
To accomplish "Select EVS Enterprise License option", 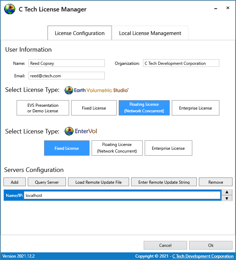I will [195, 108].
